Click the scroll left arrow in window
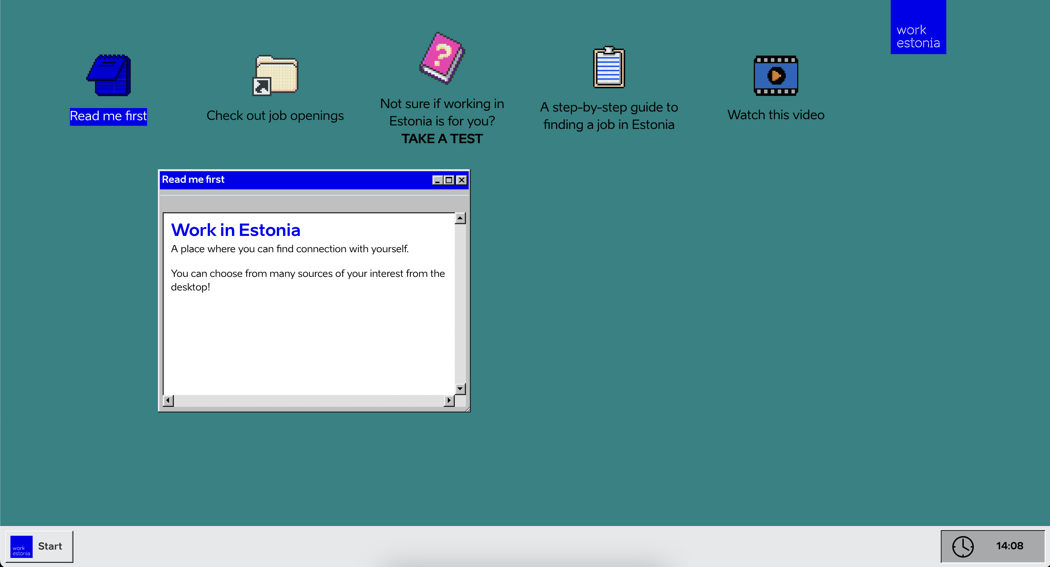1050x567 pixels. pos(168,400)
